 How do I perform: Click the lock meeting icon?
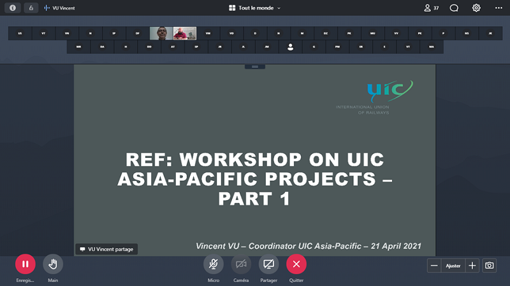click(x=31, y=8)
